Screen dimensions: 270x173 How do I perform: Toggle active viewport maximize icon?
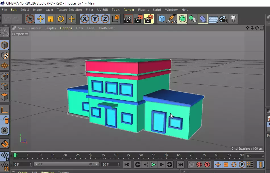click(x=262, y=28)
